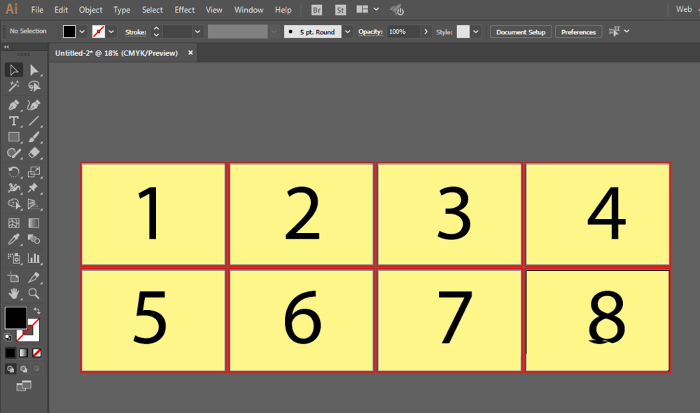
Task: Swap fill and stroke colors
Action: (37, 311)
